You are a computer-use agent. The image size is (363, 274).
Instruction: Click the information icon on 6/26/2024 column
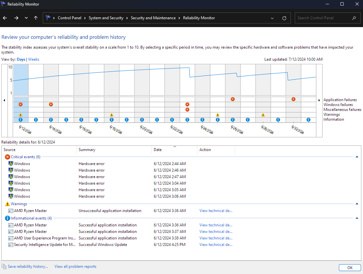233,120
